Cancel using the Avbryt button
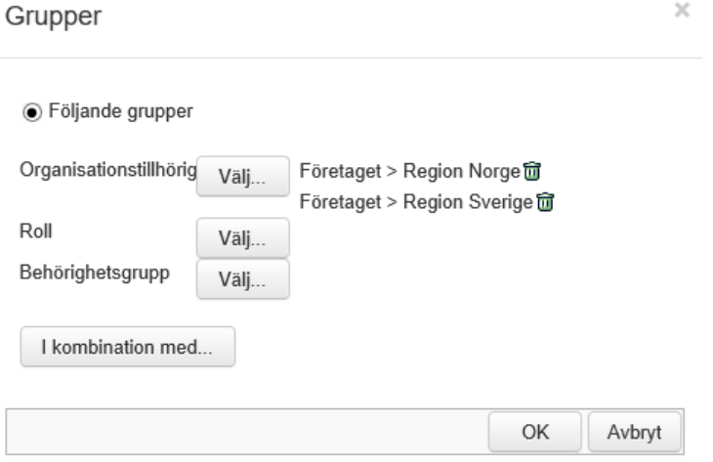713x462 pixels. point(634,432)
